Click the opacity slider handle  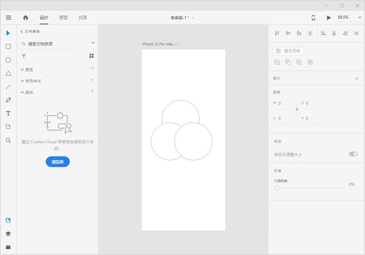click(277, 187)
